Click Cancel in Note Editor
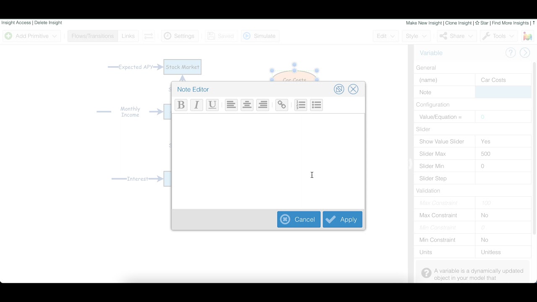Image resolution: width=537 pixels, height=302 pixels. point(299,219)
